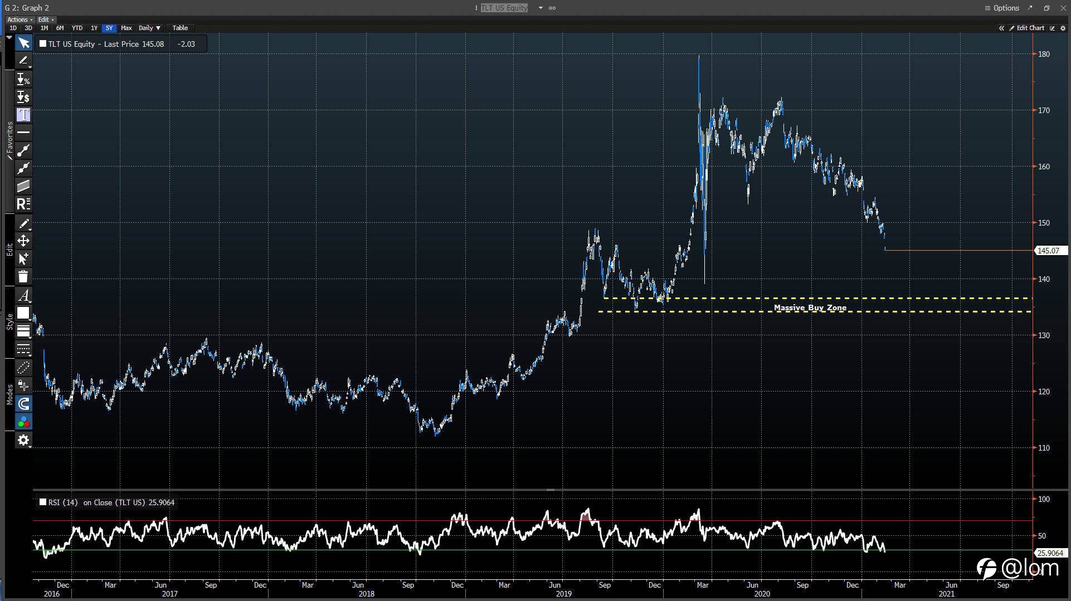Click the 145.07 last price axis label

tap(1050, 251)
